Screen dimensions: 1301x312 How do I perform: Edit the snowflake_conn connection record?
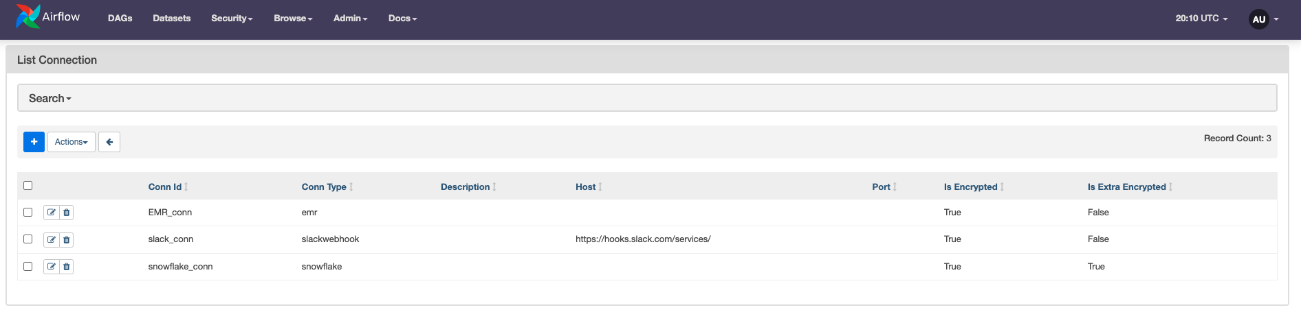pos(52,267)
